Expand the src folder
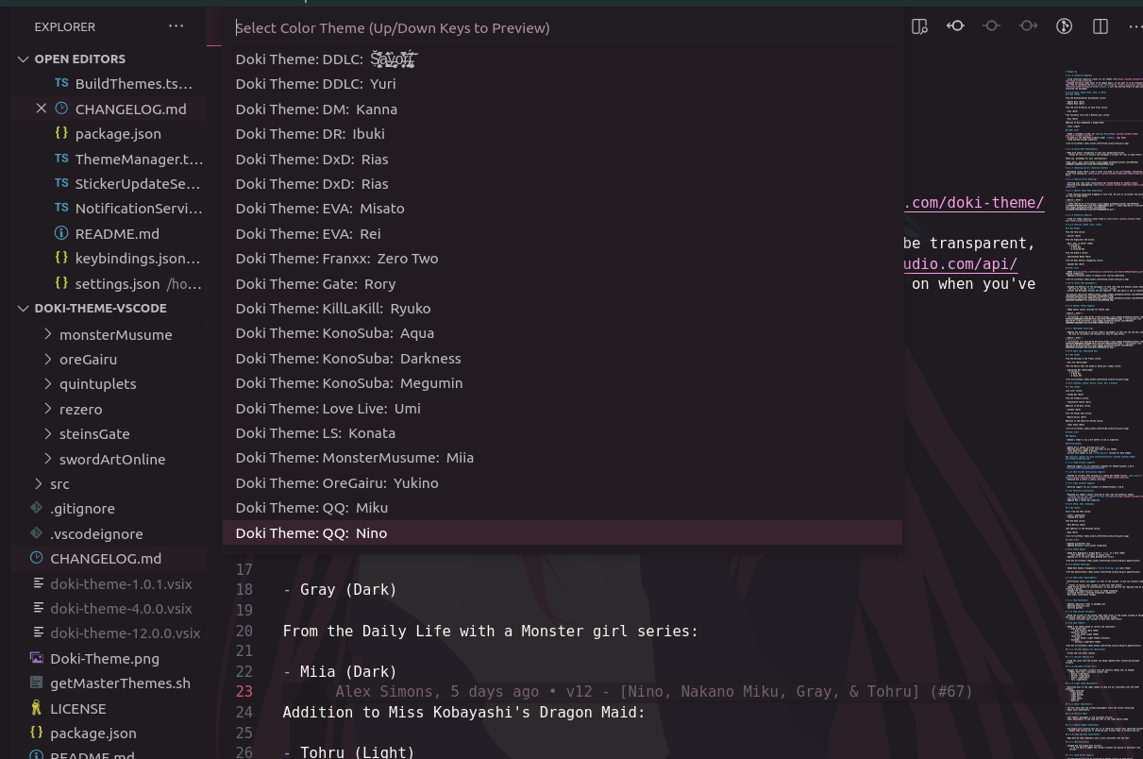This screenshot has height=759, width=1143. [37, 483]
